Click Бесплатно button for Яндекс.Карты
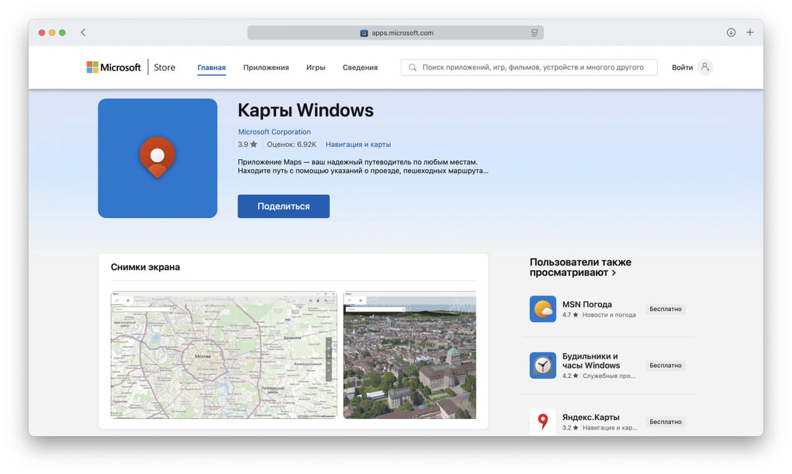This screenshot has height=474, width=792. point(665,422)
